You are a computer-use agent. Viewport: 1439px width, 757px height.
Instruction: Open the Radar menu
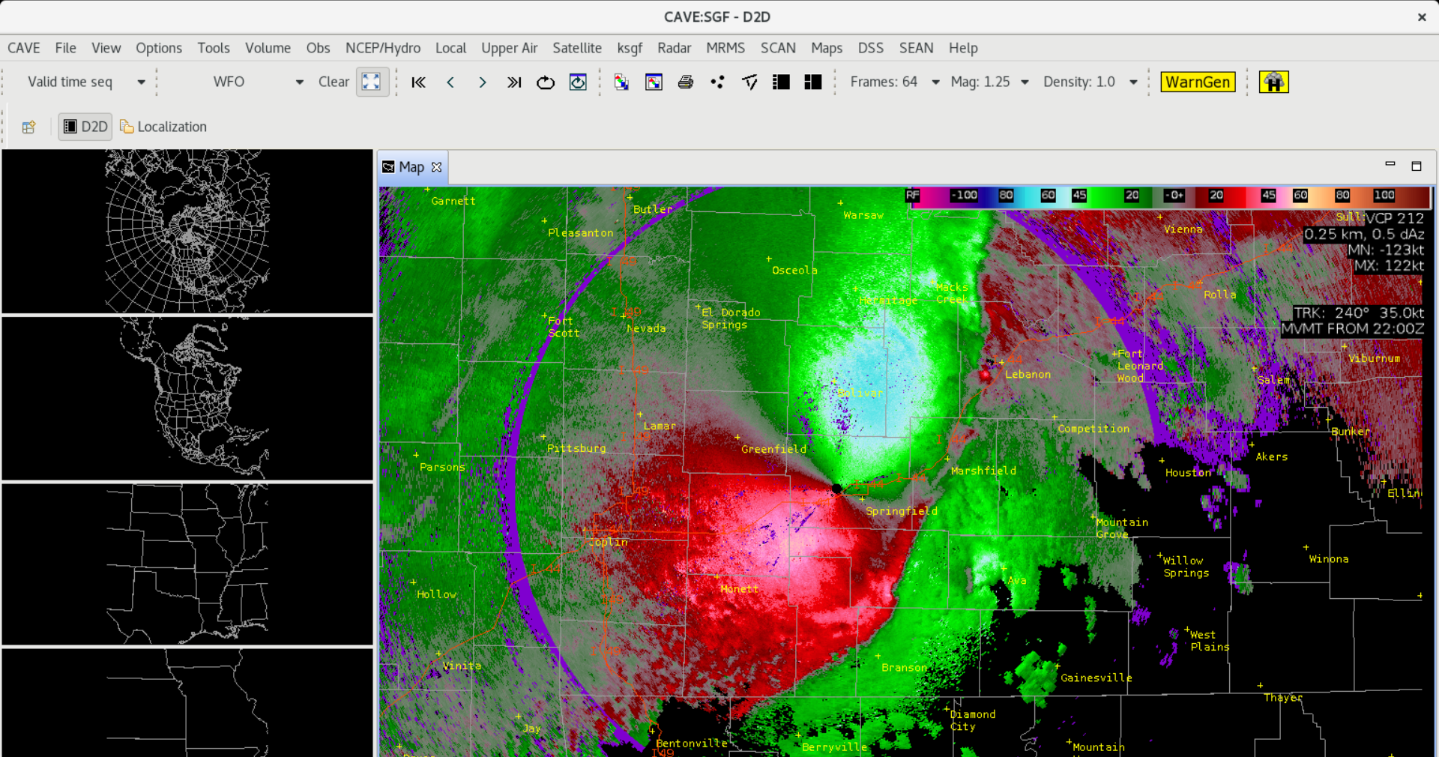pyautogui.click(x=674, y=48)
